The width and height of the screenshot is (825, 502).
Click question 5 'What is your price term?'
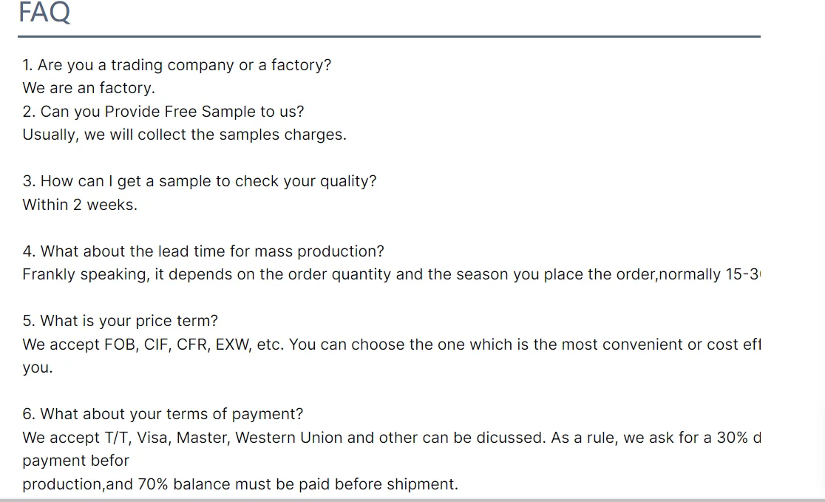(x=120, y=321)
